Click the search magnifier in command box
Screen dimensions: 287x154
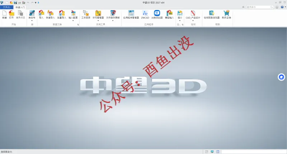[x=272, y=7]
